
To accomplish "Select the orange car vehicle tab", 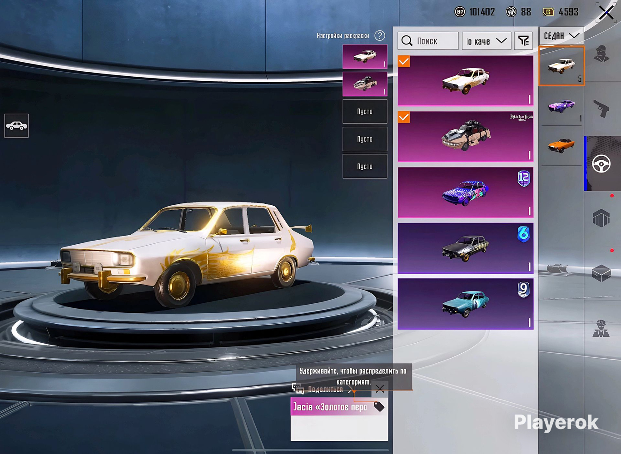I will tap(561, 145).
